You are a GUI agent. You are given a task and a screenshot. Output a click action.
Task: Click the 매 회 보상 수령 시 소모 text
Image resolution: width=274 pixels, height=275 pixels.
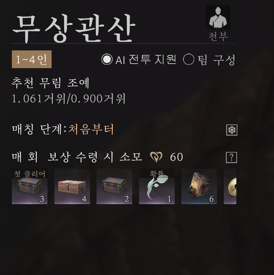77,157
